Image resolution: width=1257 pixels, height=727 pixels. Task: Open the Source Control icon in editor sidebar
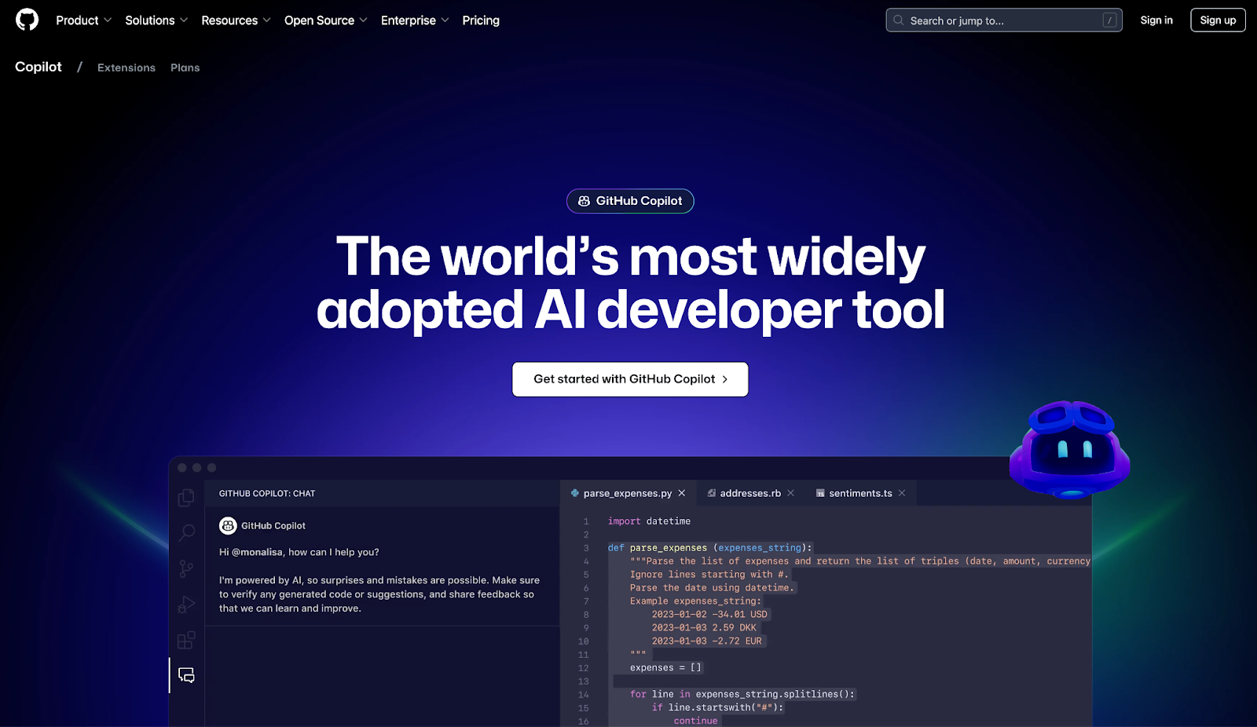(186, 568)
